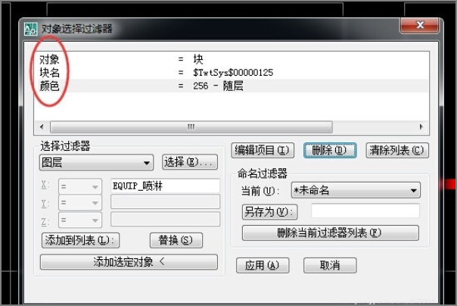Click 添加到列表(L) button
Image resolution: width=457 pixels, height=306 pixels.
[x=80, y=240]
